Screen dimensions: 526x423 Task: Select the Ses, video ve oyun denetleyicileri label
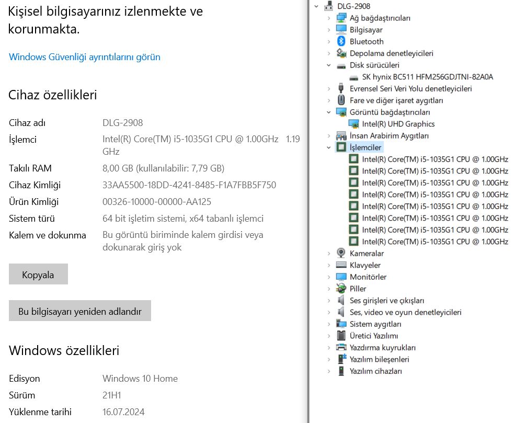tap(405, 312)
